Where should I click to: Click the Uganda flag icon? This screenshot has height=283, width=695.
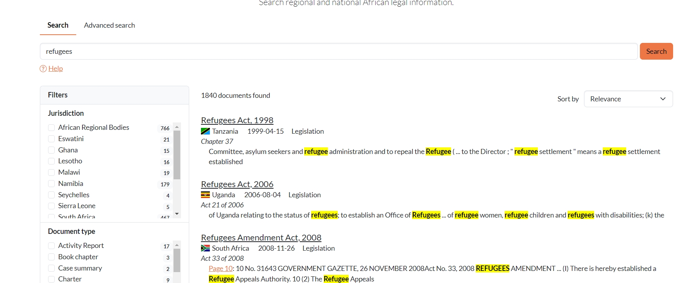(x=205, y=195)
